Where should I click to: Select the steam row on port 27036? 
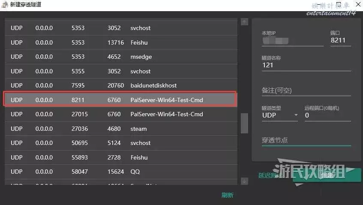[120, 129]
